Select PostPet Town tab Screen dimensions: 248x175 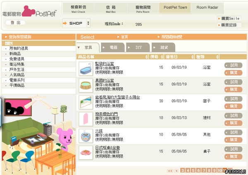tap(175, 8)
